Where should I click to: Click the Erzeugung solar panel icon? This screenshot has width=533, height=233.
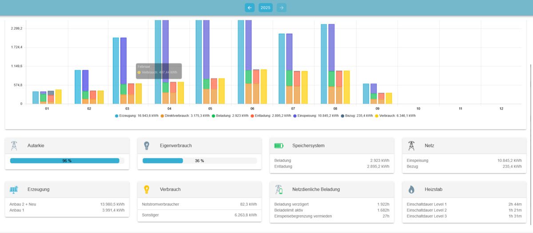click(14, 189)
